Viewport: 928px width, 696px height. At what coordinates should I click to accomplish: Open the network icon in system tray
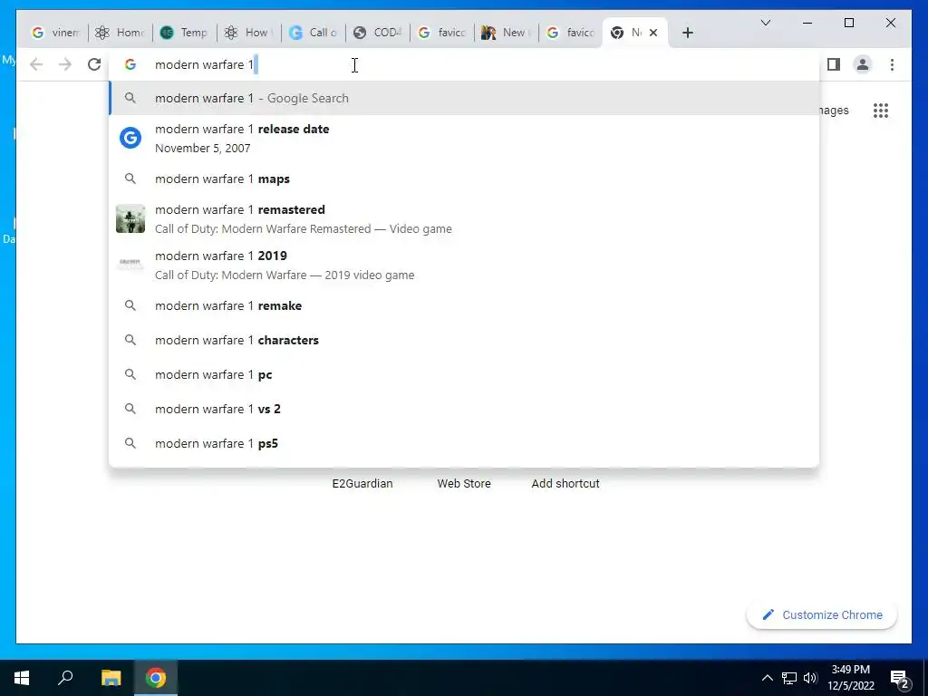tap(789, 678)
